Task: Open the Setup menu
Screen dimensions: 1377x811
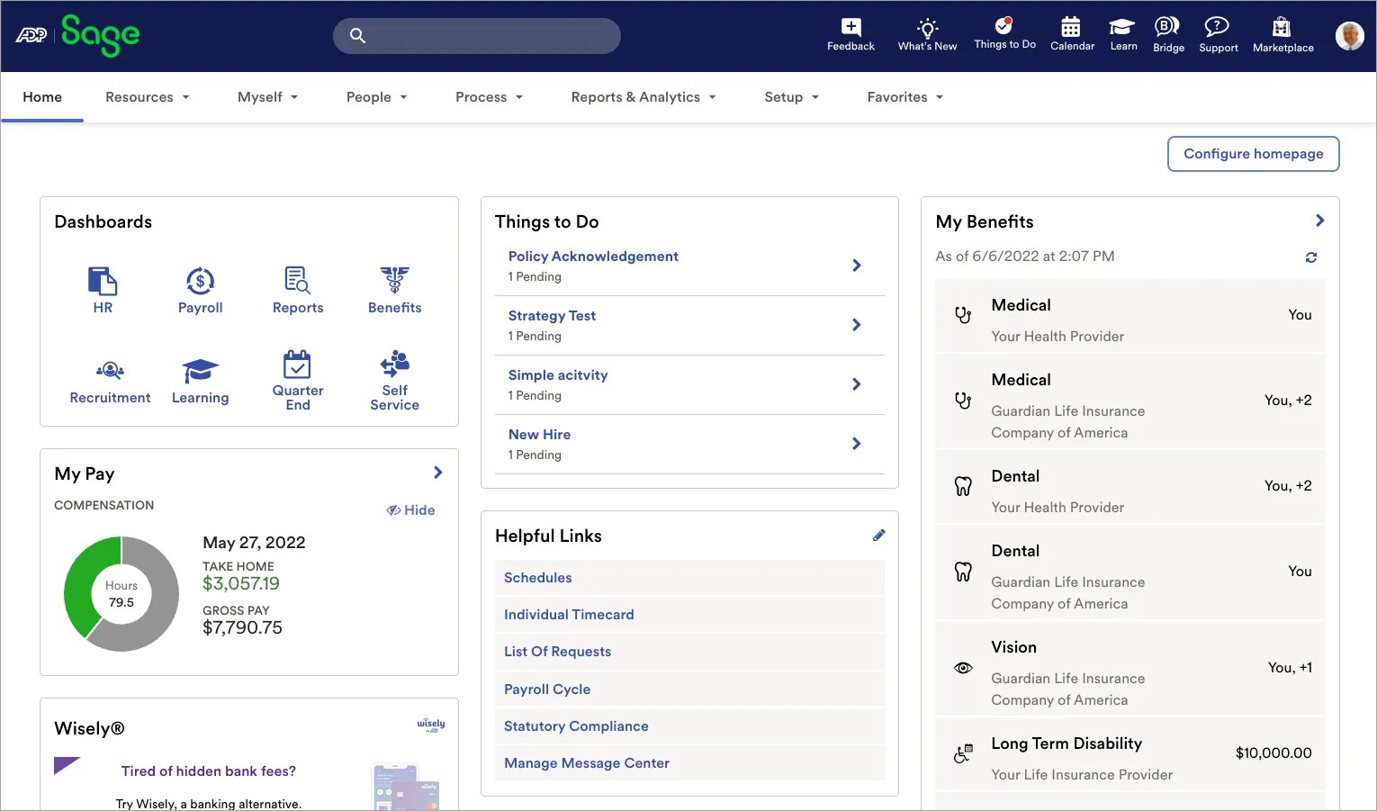Action: 791,96
